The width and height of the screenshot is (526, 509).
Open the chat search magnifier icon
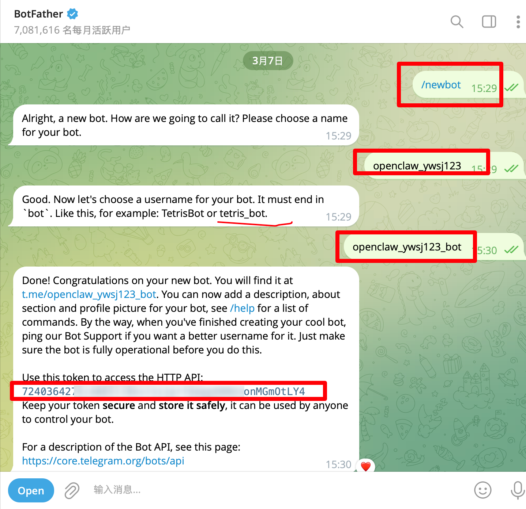click(457, 22)
